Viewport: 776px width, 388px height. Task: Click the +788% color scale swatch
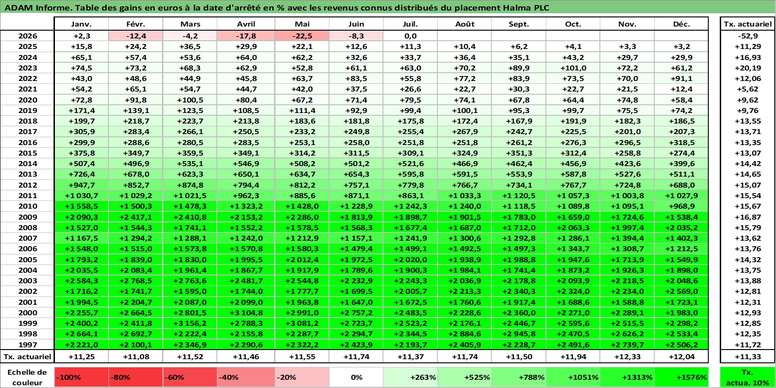click(519, 377)
